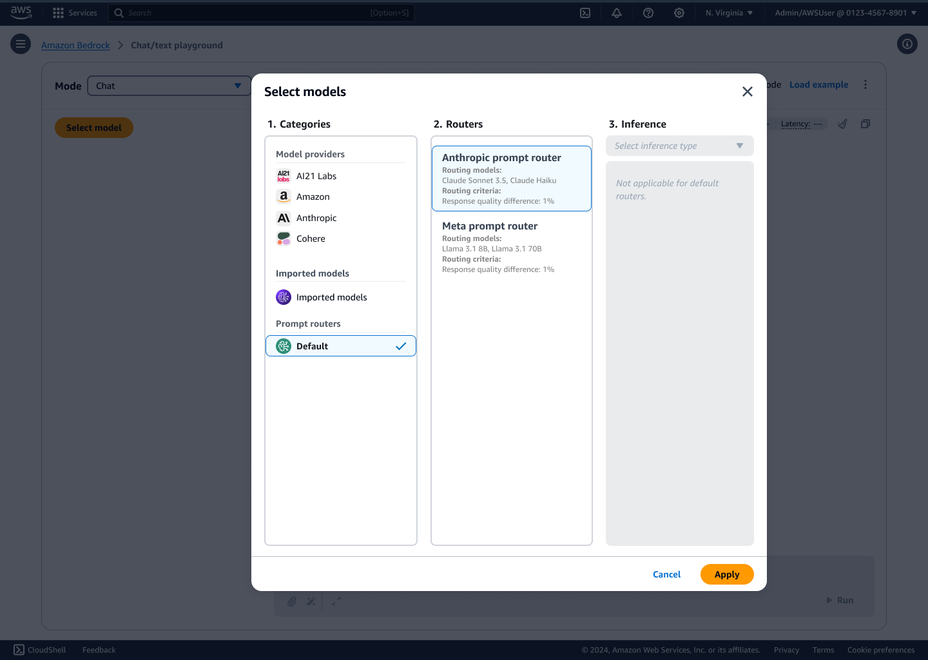Open the Services menu
Viewport: 928px width, 660px height.
click(75, 12)
